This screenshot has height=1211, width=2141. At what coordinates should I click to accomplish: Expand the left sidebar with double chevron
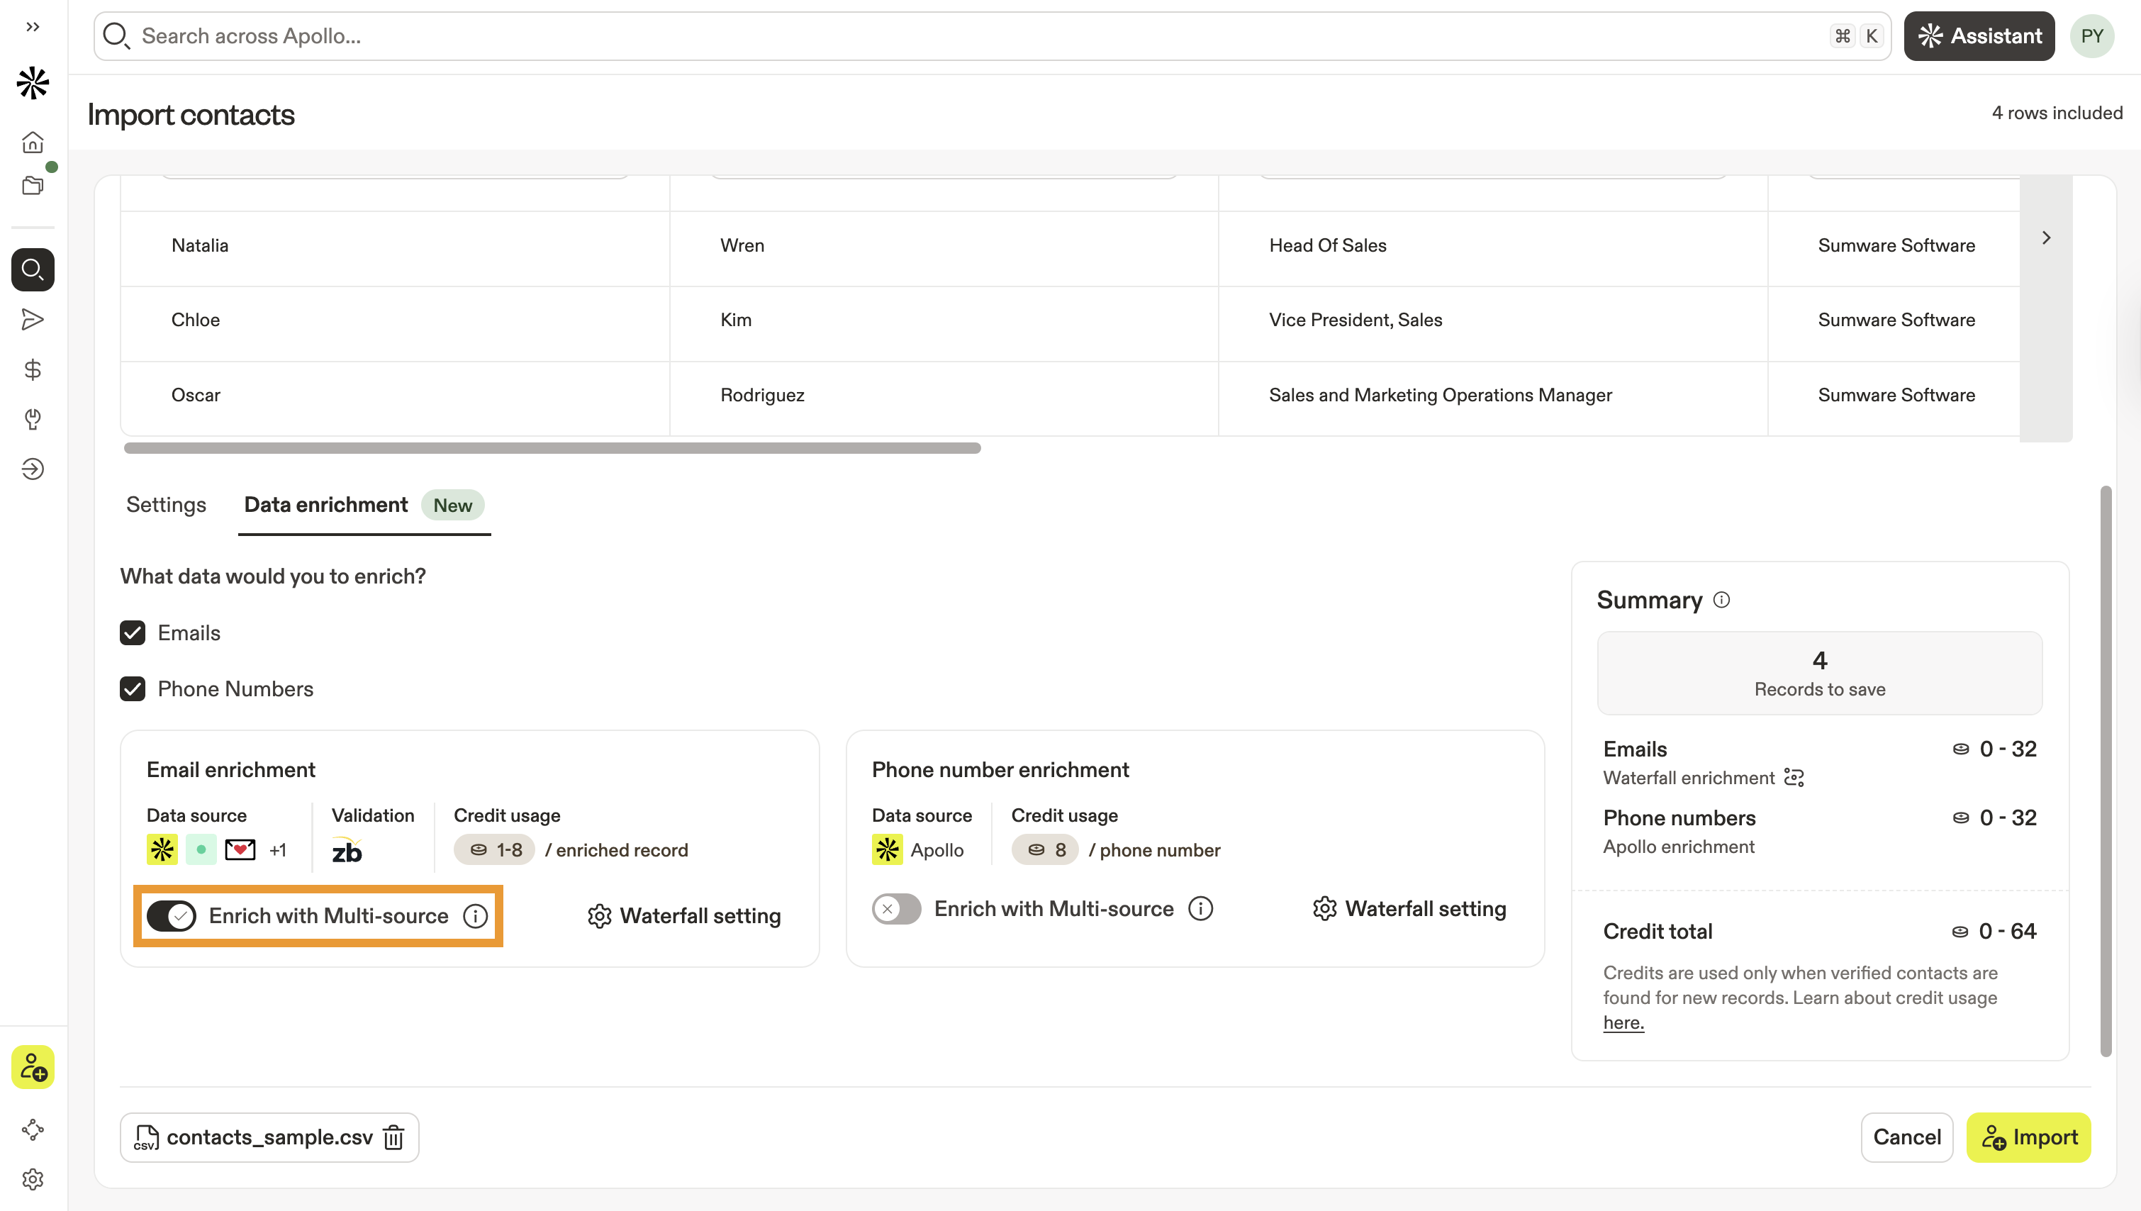coord(33,27)
